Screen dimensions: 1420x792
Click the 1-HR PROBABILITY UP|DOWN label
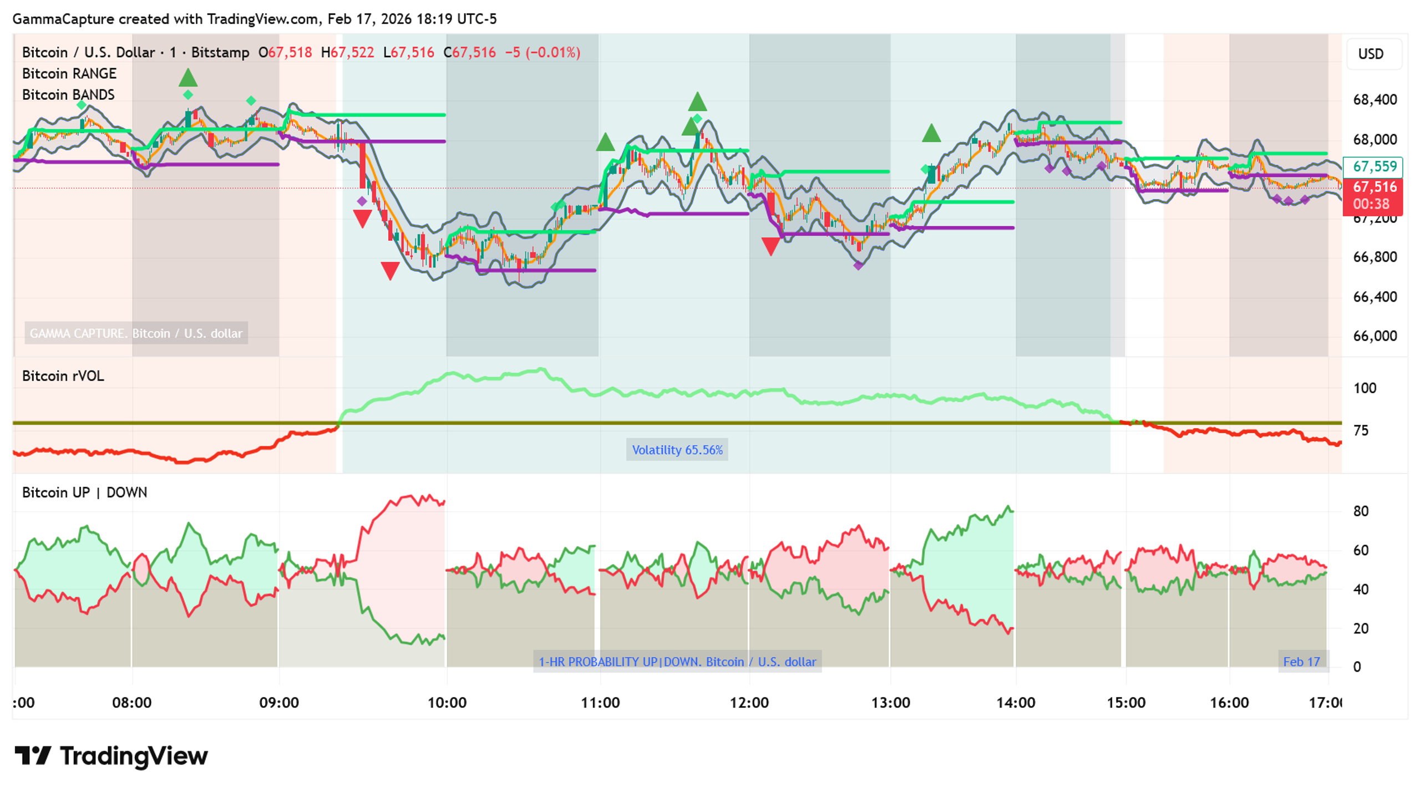[677, 662]
